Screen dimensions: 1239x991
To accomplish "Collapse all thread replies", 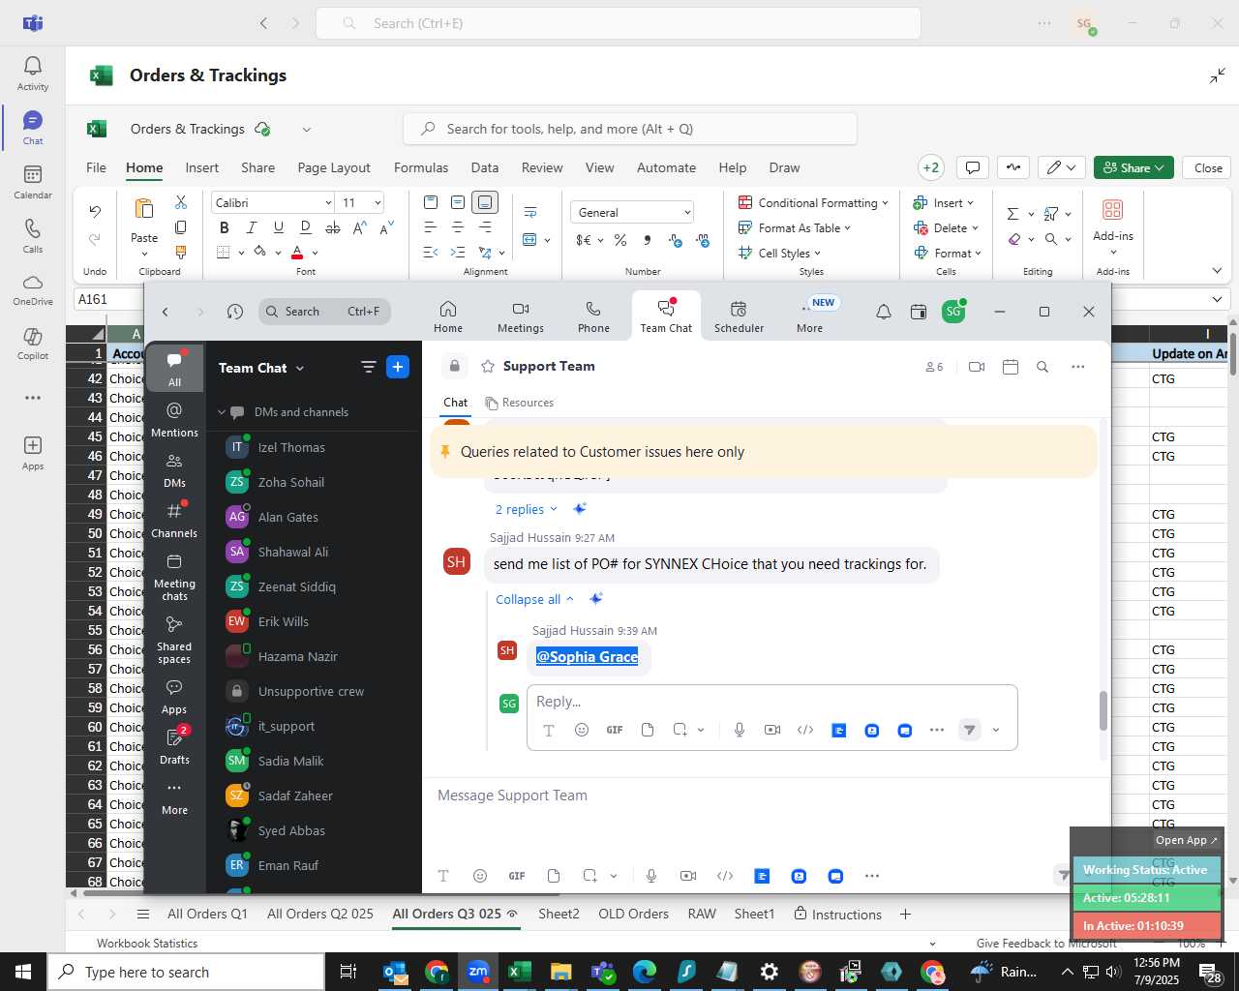I will pyautogui.click(x=534, y=599).
